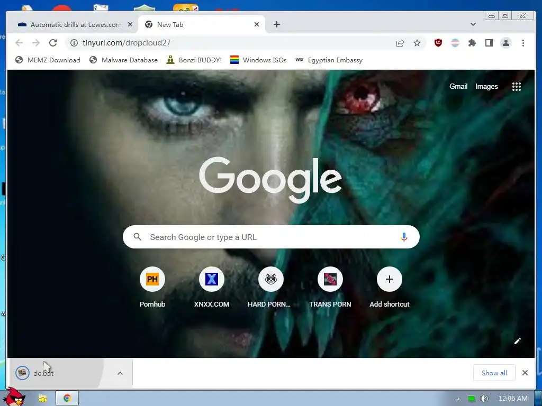Open Gmail link

[x=458, y=86]
